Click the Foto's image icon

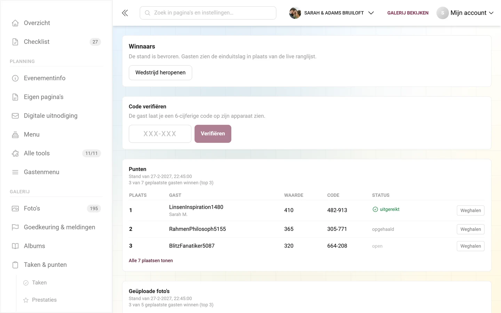[15, 209]
